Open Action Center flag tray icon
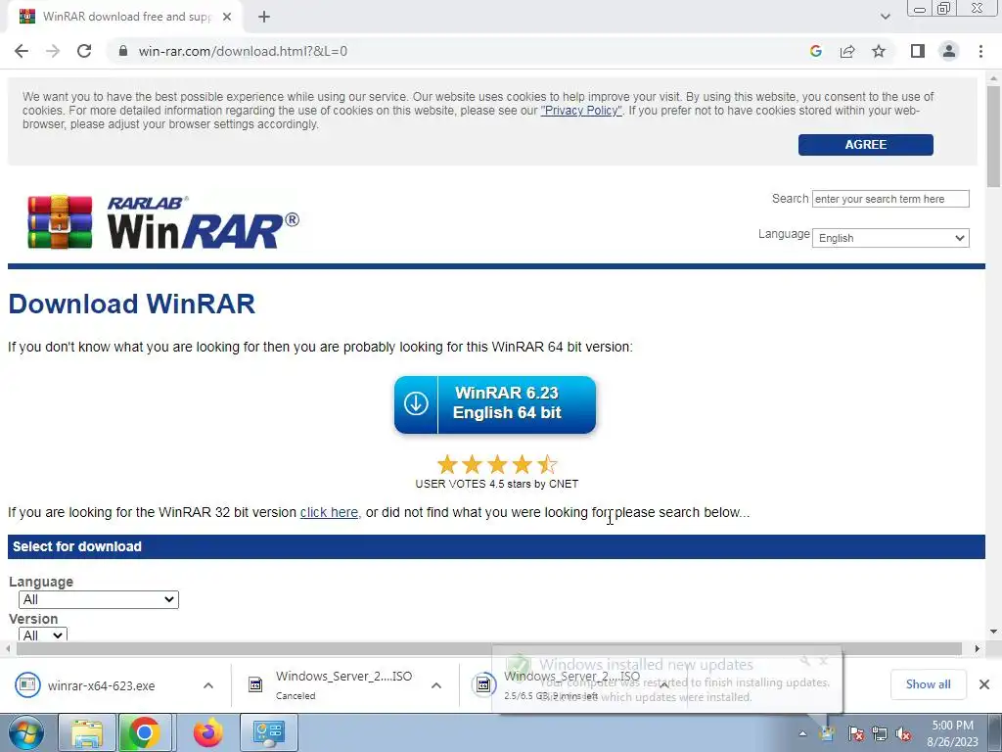Viewport: 1002px width, 752px height. coord(856,733)
